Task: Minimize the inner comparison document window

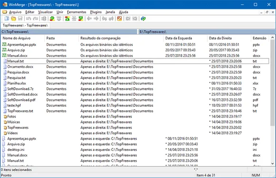Action: 261,12
